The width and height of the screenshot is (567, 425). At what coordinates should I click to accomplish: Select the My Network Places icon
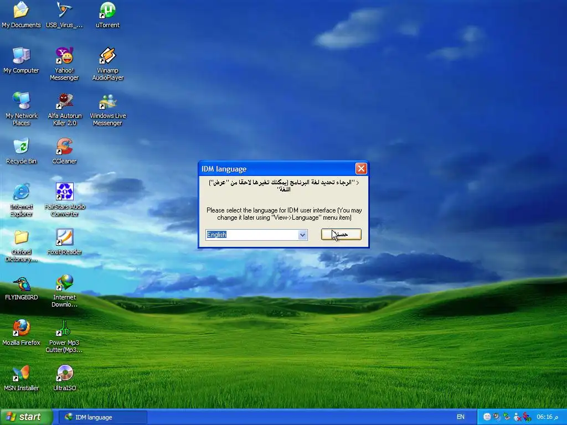pos(21,109)
